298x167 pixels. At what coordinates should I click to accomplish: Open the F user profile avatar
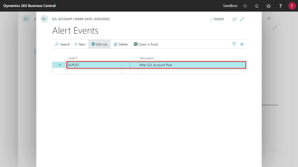pyautogui.click(x=292, y=6)
